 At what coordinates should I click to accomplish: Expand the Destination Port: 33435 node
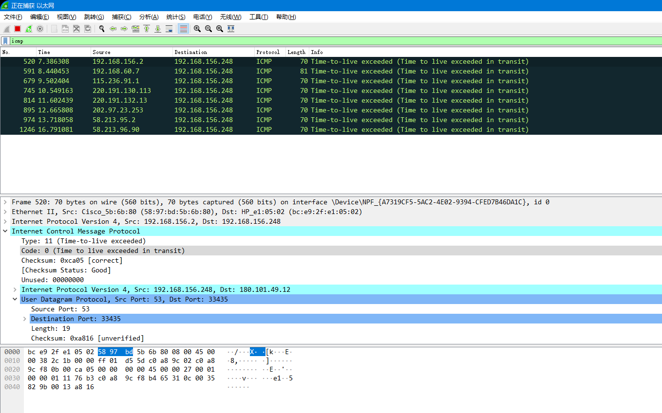tap(25, 319)
